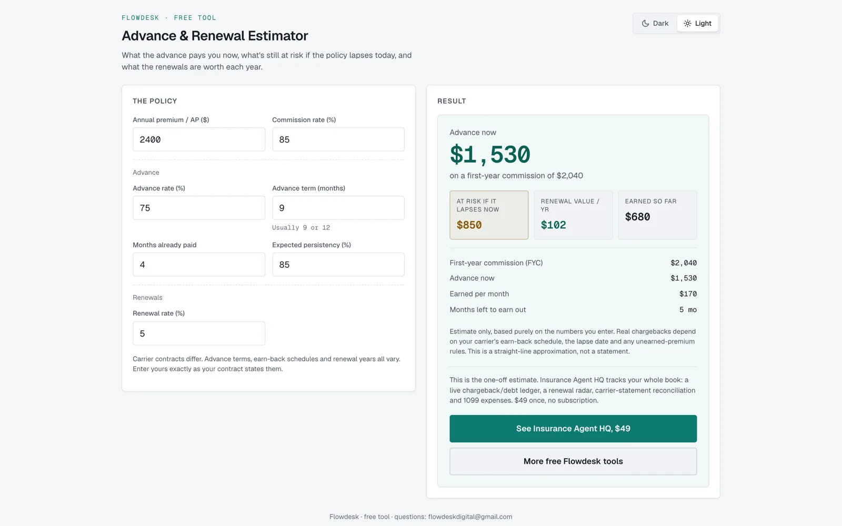The image size is (842, 526).
Task: Click the Earned So Far card
Action: click(x=657, y=215)
